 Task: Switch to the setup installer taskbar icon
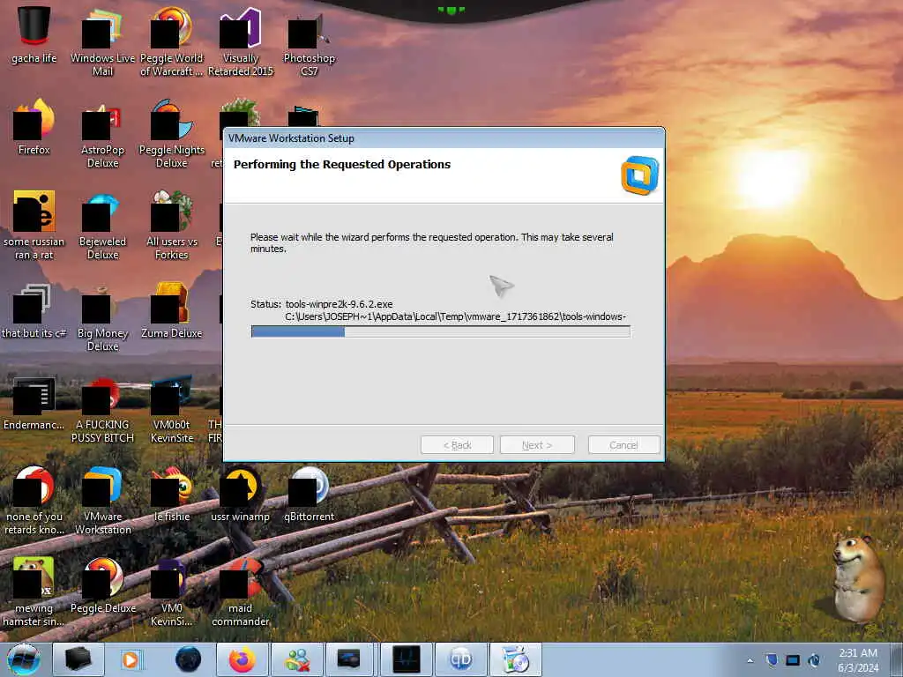pos(515,659)
